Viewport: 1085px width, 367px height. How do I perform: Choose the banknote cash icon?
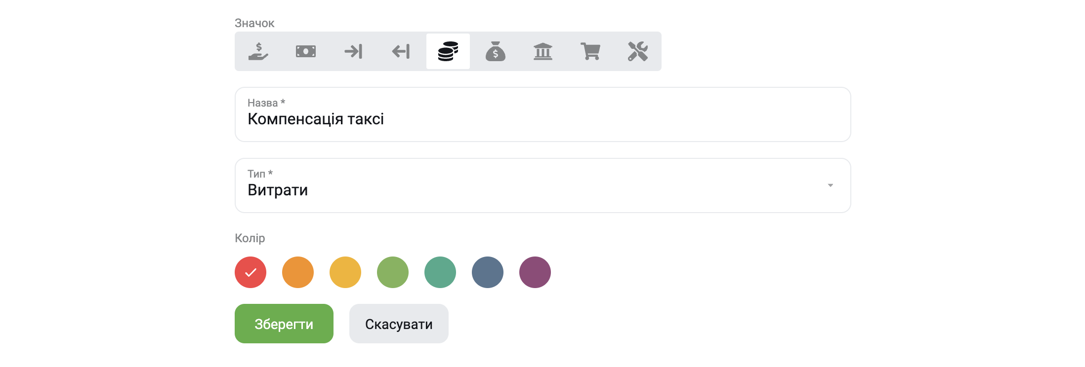tap(306, 51)
